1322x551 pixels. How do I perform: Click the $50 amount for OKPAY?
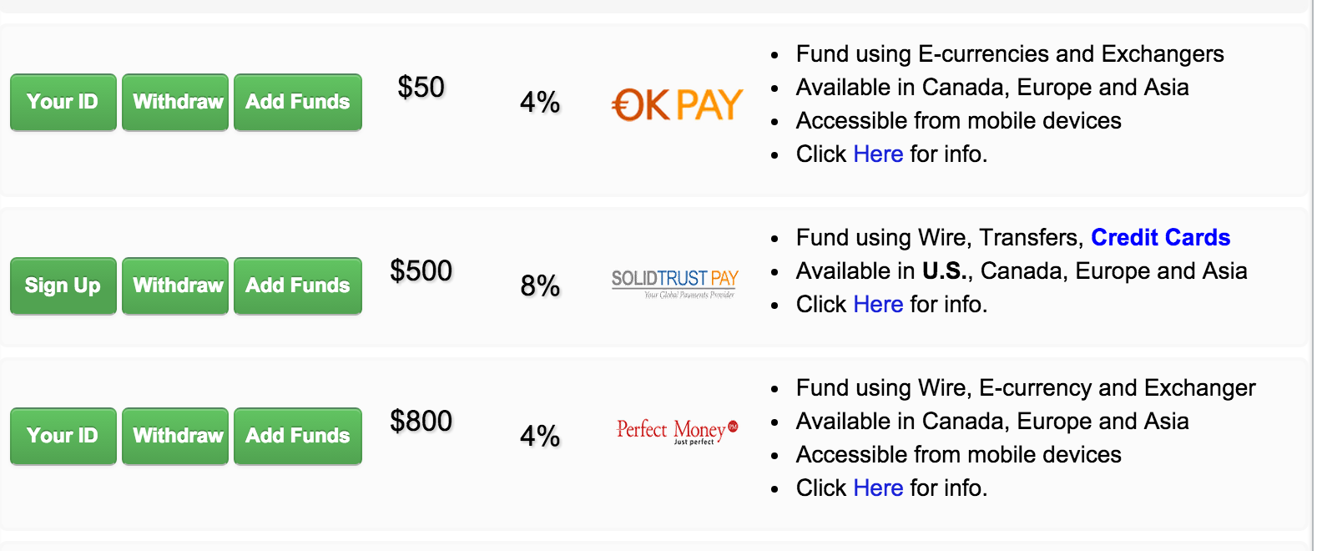(421, 87)
